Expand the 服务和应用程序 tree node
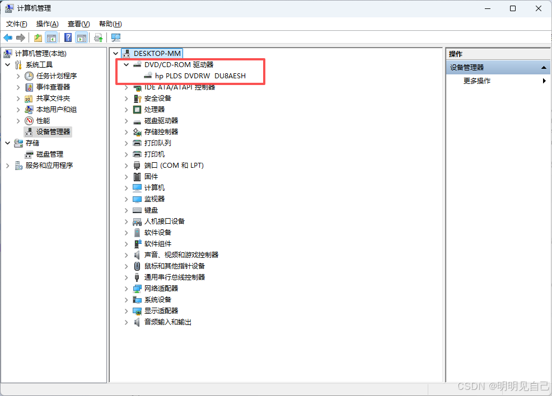Screen dimensions: 552x396 (7, 166)
